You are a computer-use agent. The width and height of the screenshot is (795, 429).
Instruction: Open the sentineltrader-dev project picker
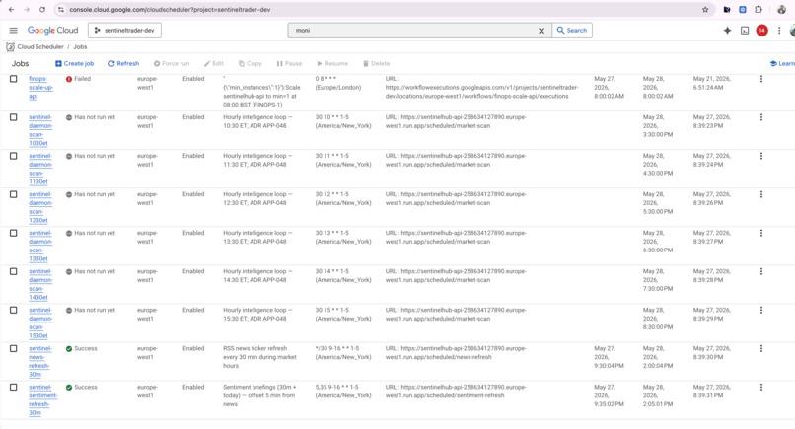click(x=124, y=31)
